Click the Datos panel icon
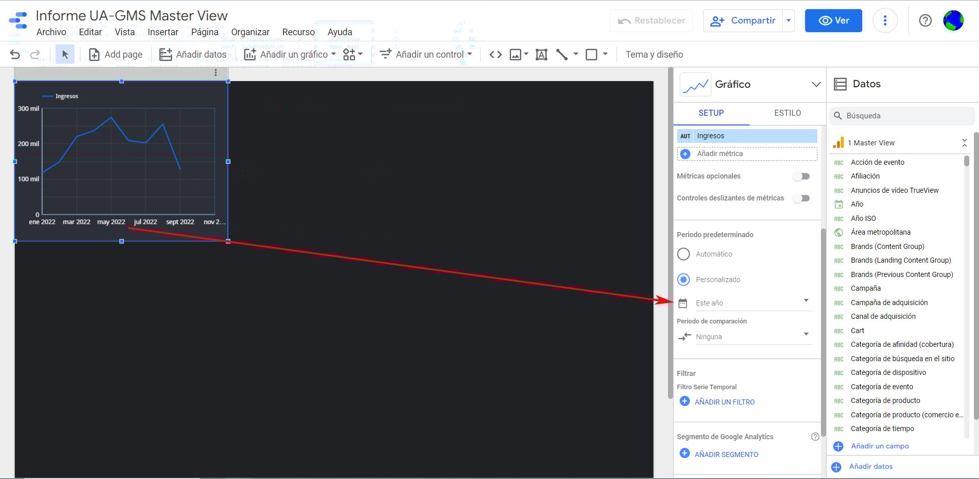Viewport: 979px width, 479px height. click(840, 84)
